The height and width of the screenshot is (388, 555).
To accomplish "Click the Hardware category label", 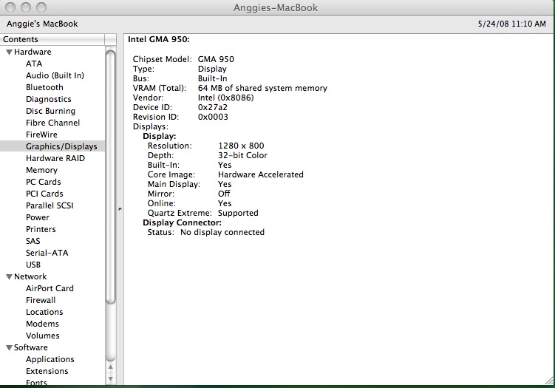I will 33,52.
